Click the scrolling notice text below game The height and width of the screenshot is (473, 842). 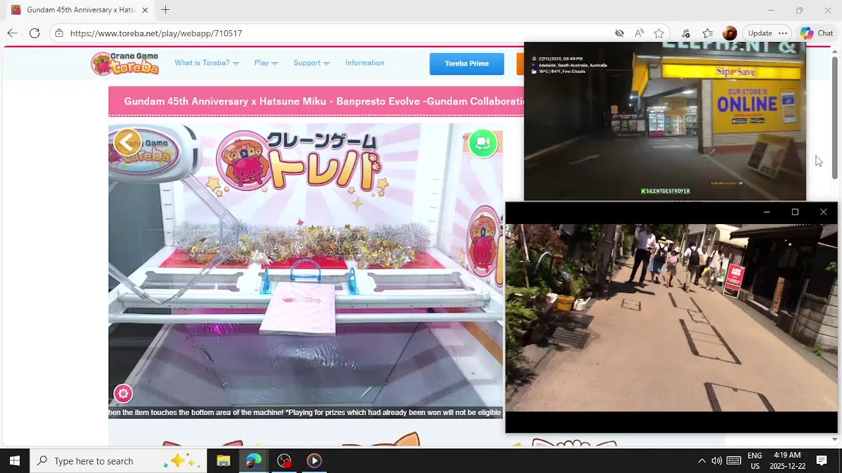pos(305,413)
